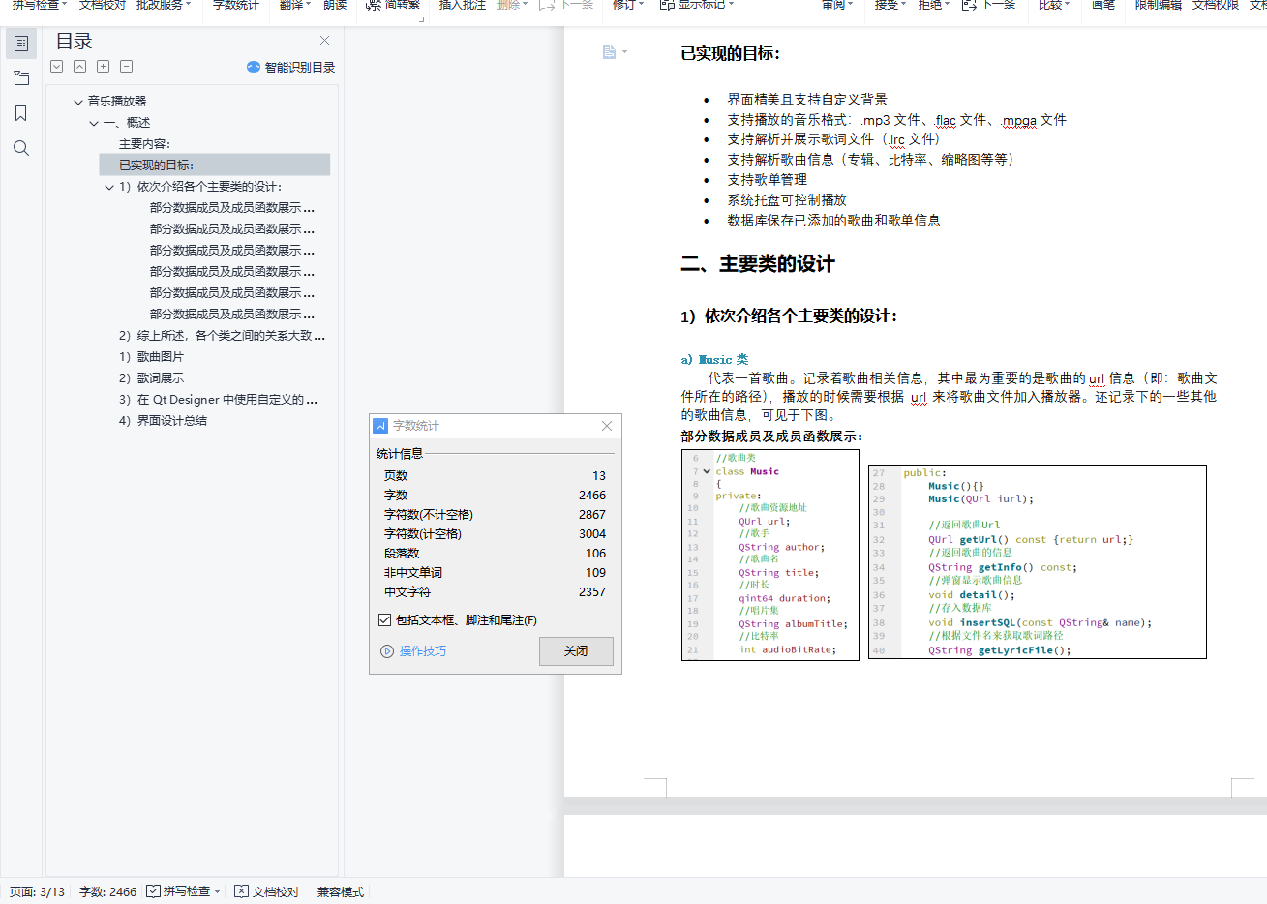Click 插入批注 in the ribbon
The image size is (1267, 904).
463,6
